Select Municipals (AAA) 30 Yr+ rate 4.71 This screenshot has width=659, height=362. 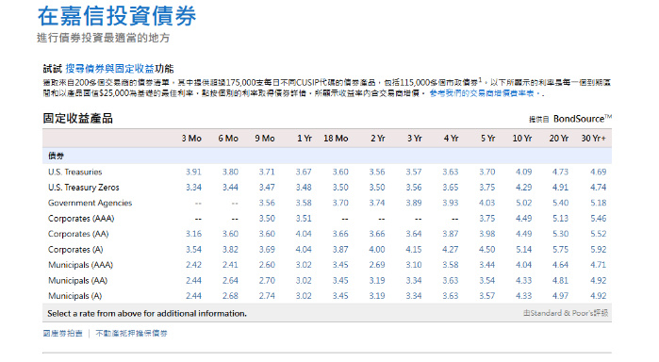pyautogui.click(x=598, y=265)
